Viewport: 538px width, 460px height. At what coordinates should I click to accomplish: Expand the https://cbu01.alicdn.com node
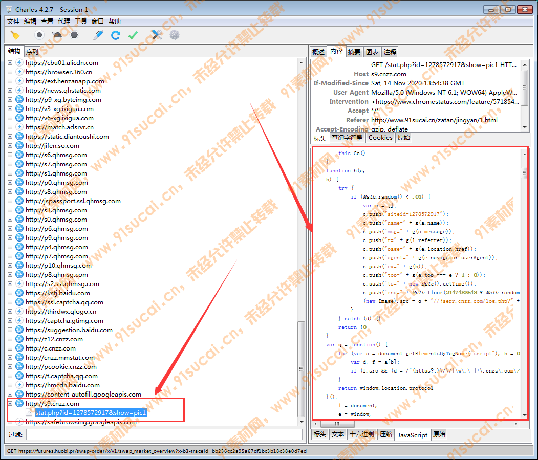click(10, 63)
